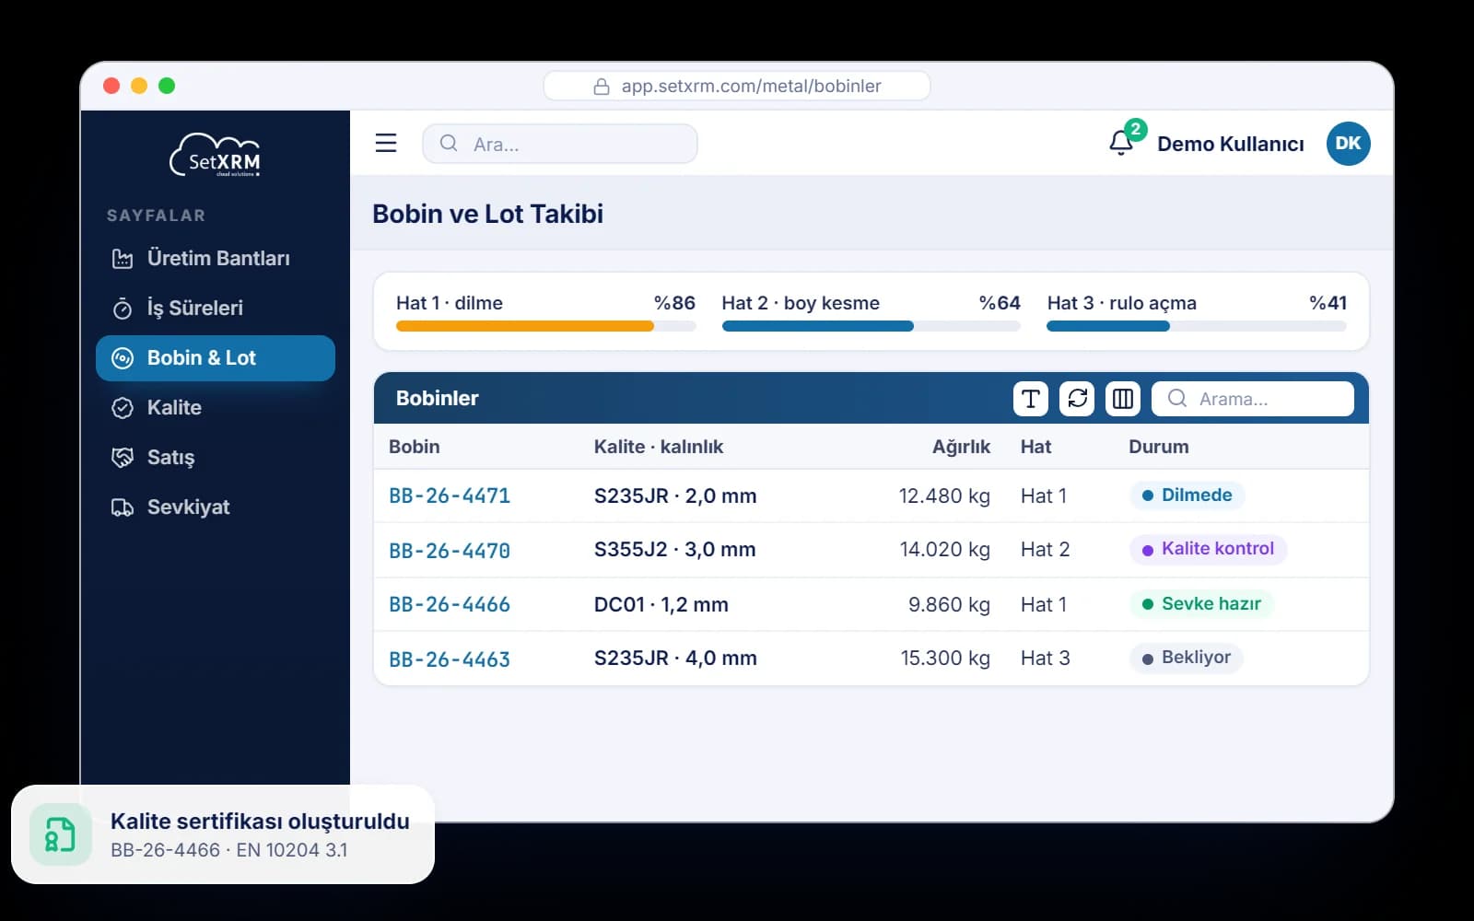Open the hamburger menu icon

(386, 143)
